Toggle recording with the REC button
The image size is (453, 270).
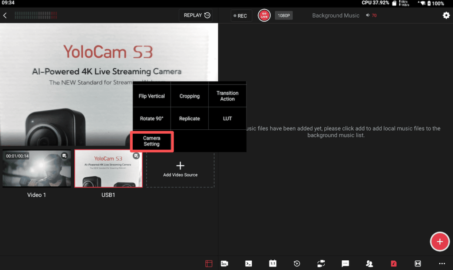(x=241, y=15)
